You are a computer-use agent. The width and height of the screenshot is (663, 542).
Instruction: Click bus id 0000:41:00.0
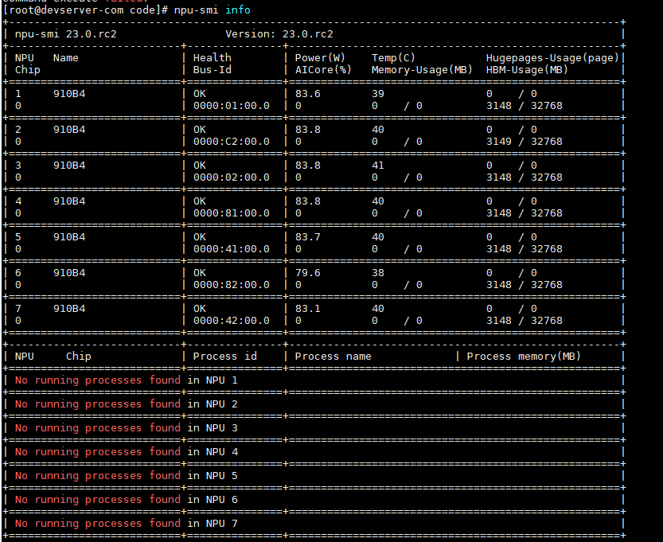pos(232,249)
